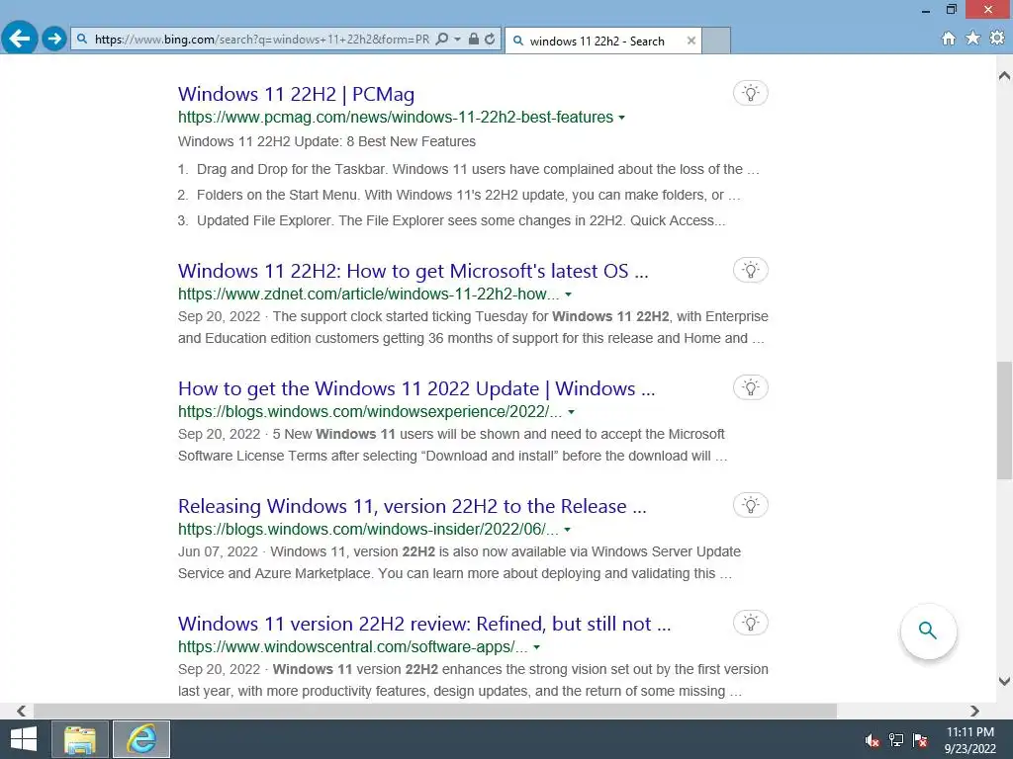Click Internet Explorer taskbar icon
The width and height of the screenshot is (1013, 759).
pos(141,739)
